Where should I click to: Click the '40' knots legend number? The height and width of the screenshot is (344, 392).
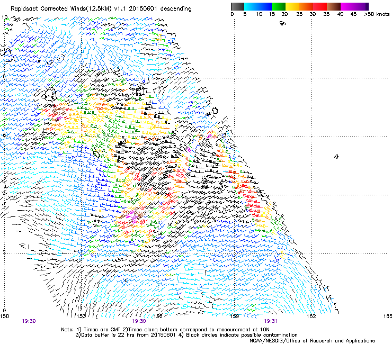click(x=340, y=14)
